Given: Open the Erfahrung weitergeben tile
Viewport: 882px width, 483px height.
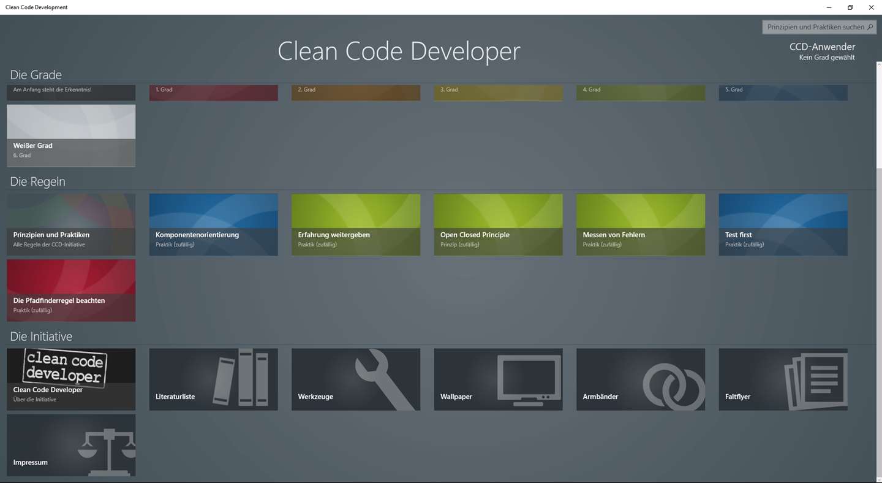Looking at the screenshot, I should 356,225.
